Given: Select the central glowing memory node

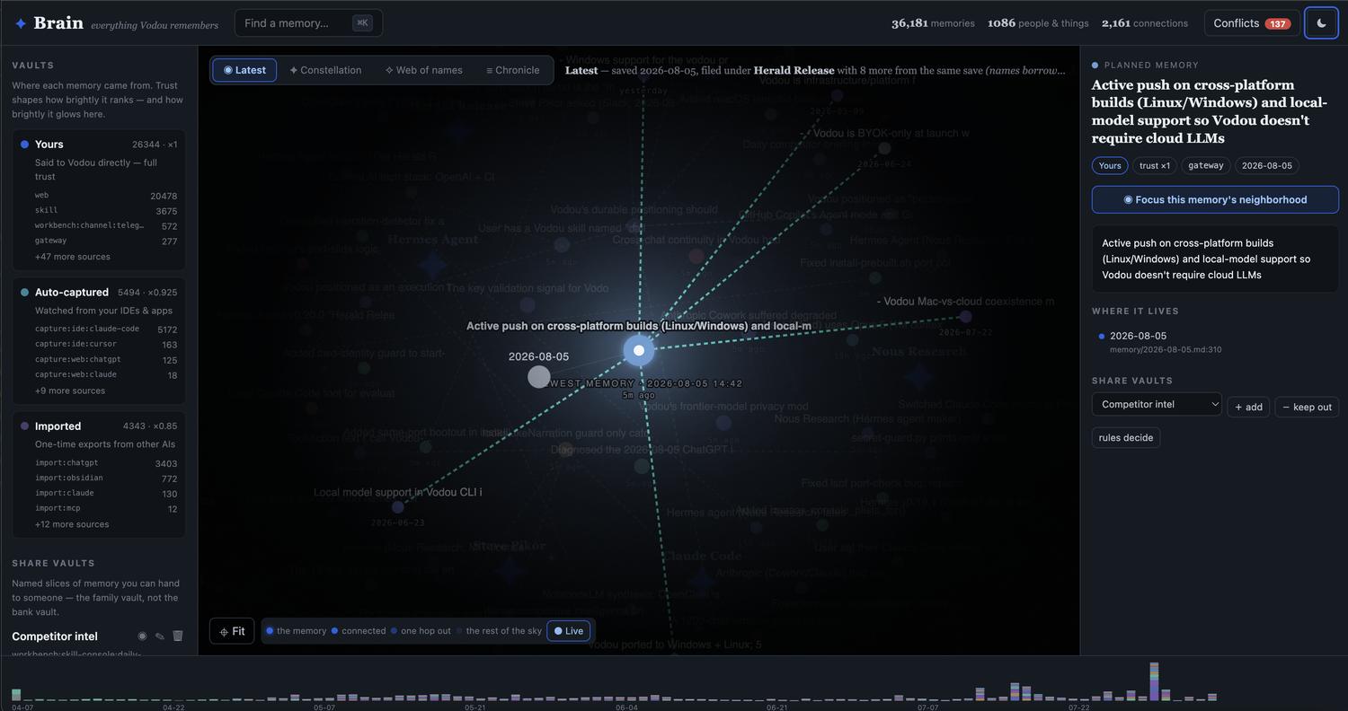Looking at the screenshot, I should click(639, 350).
